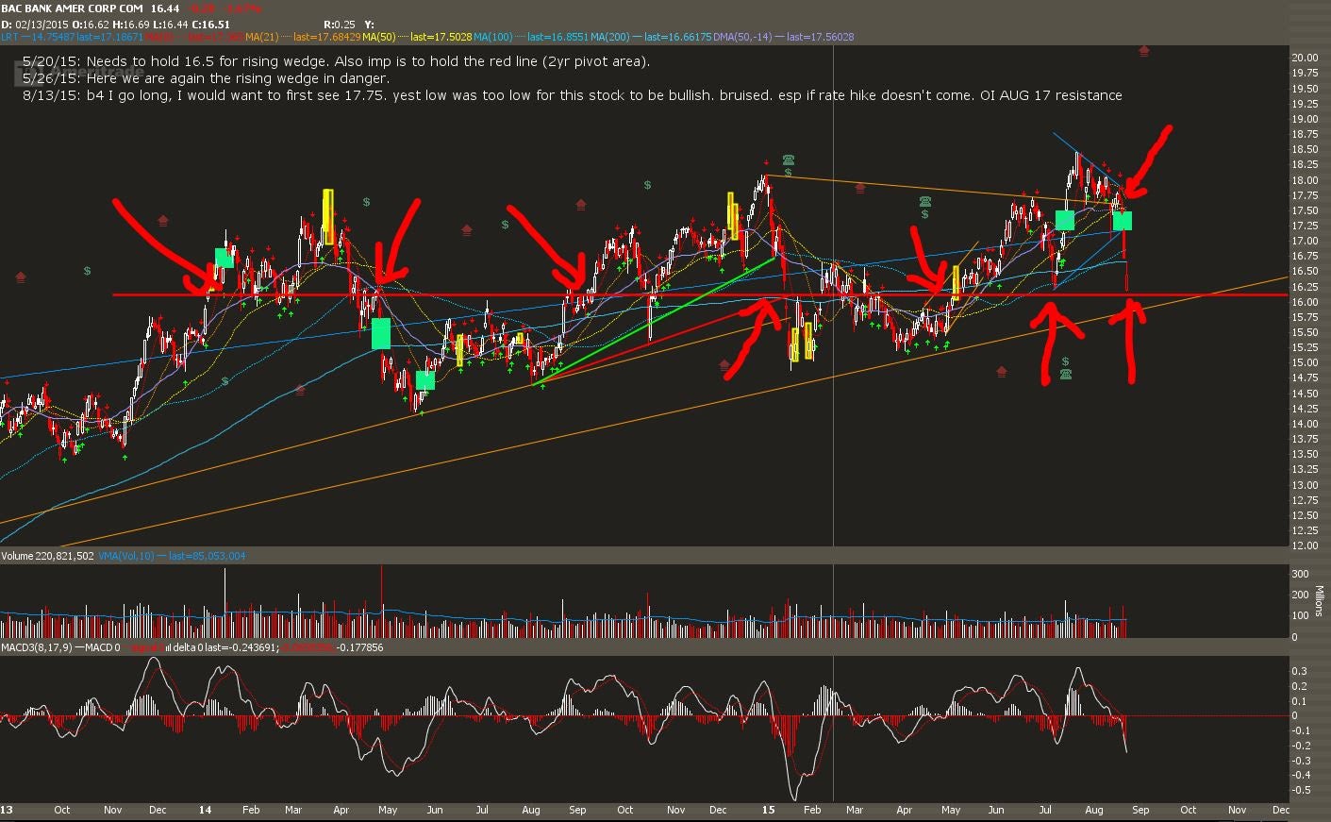1331x822 pixels.
Task: Click the Volume 220,821,502 panel label
Action: tap(47, 556)
